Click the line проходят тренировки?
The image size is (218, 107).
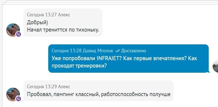coord(79,66)
